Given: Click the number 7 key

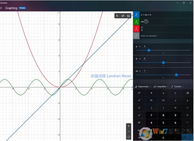Looking at the screenshot, I should click(151, 115).
